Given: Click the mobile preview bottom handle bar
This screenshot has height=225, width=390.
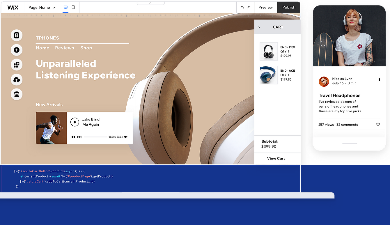Looking at the screenshot, I should coord(350,143).
